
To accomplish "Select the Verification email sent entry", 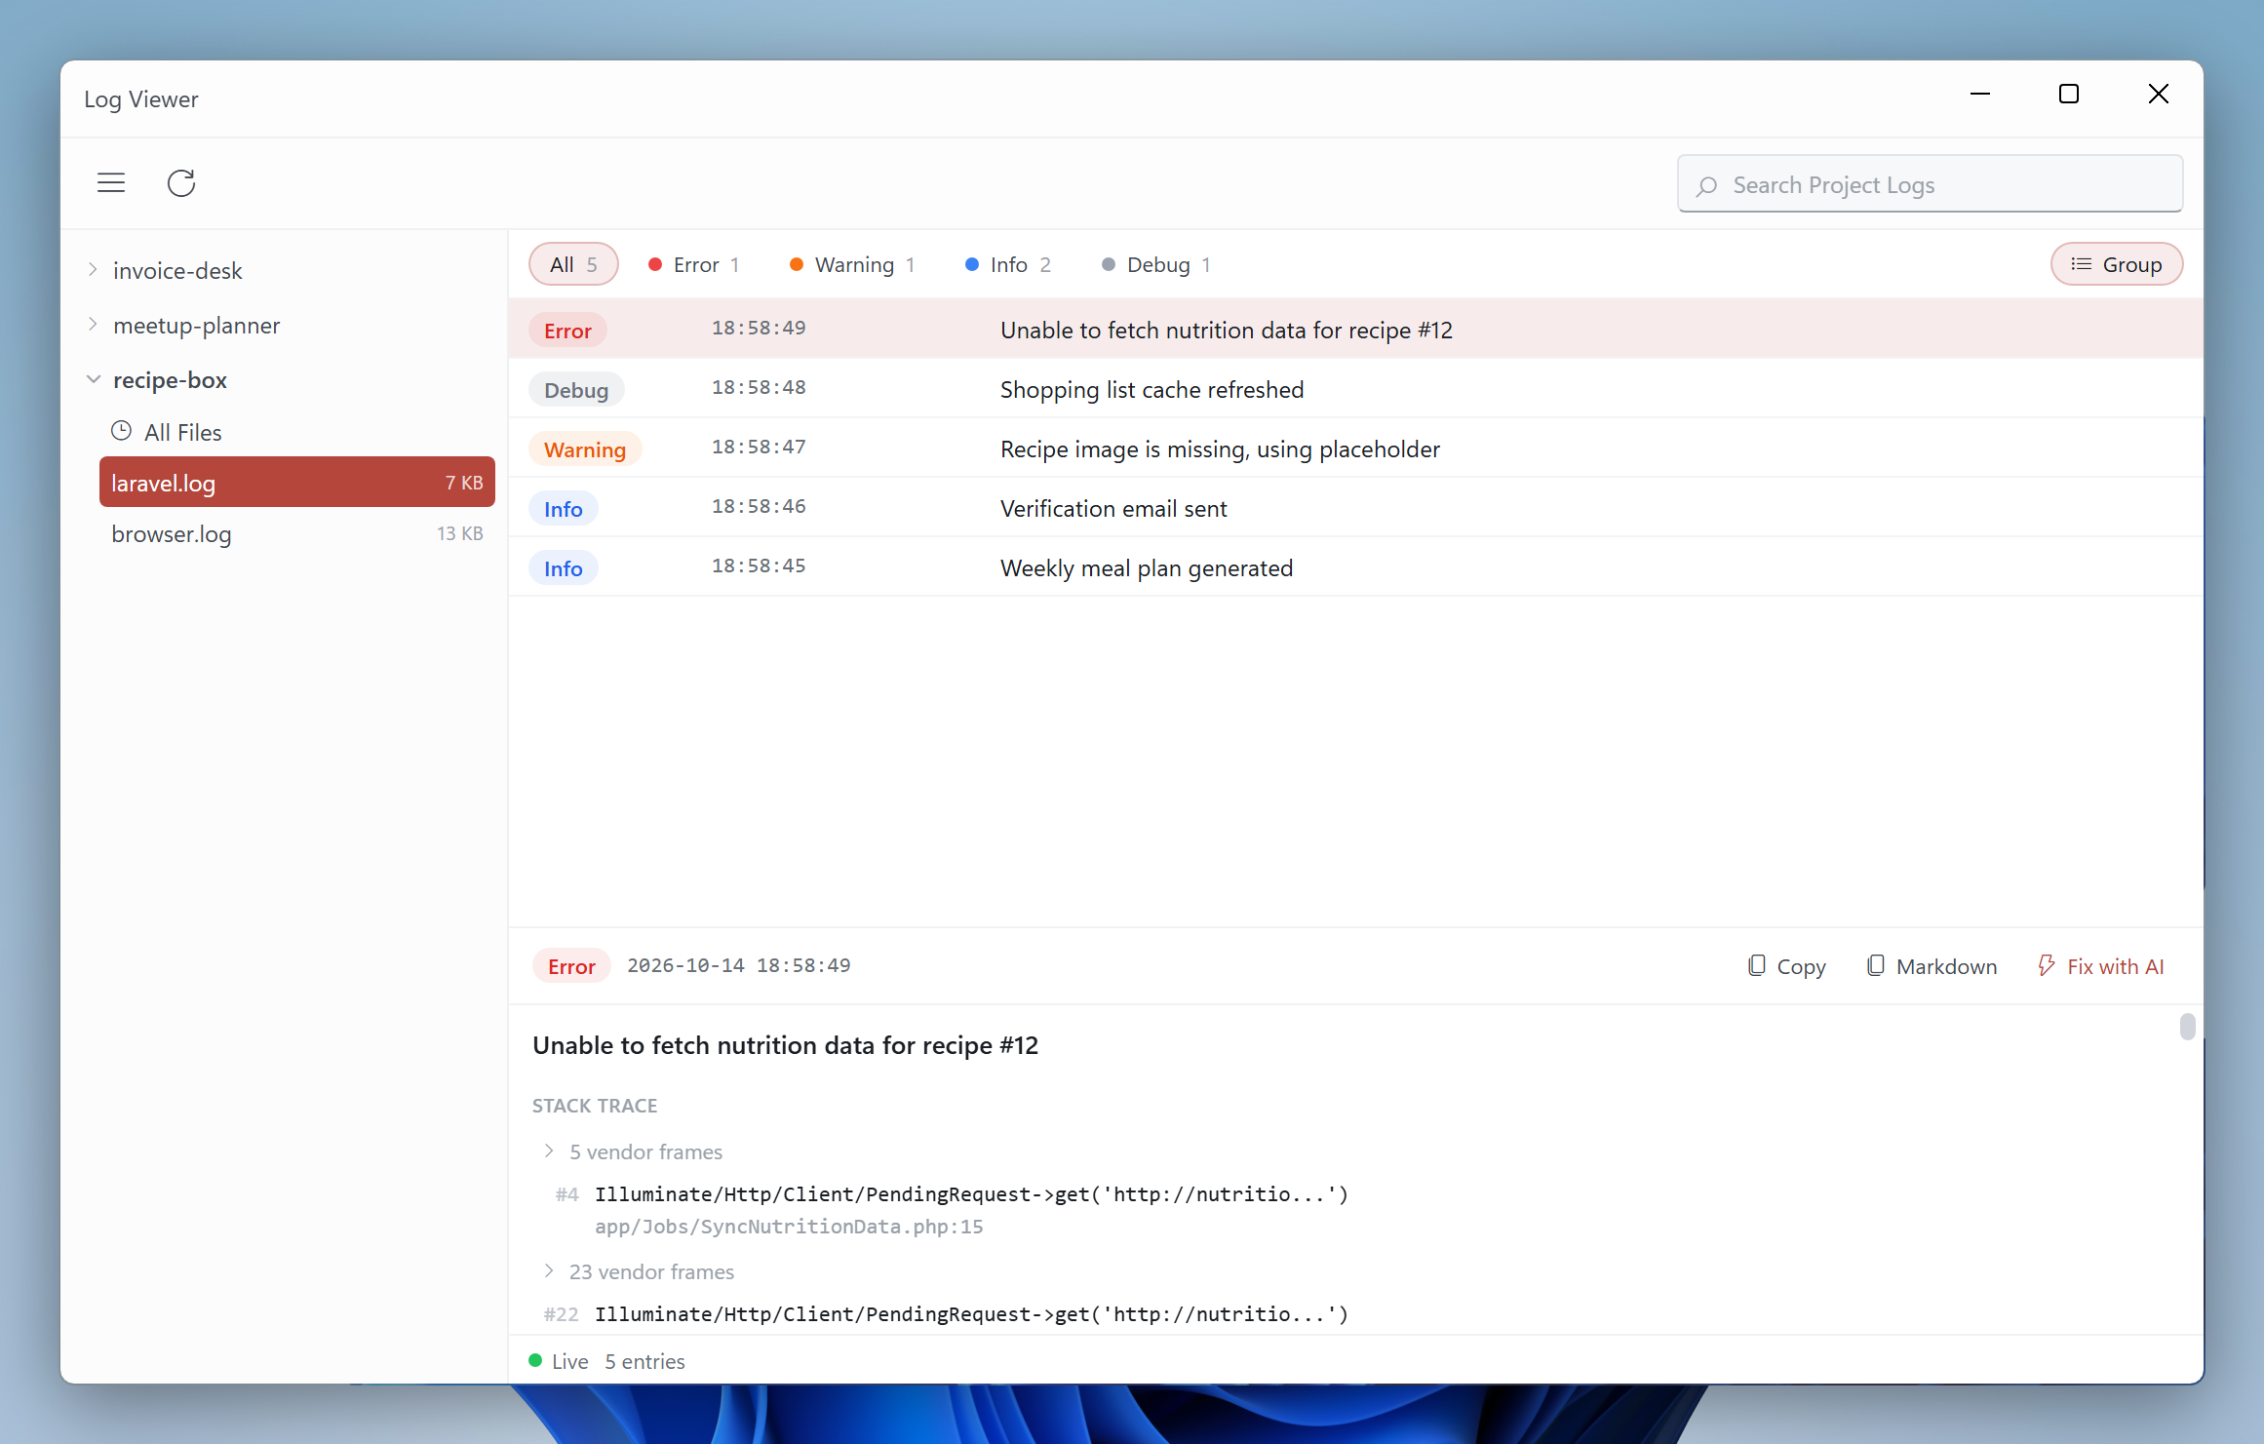I will coord(1356,508).
